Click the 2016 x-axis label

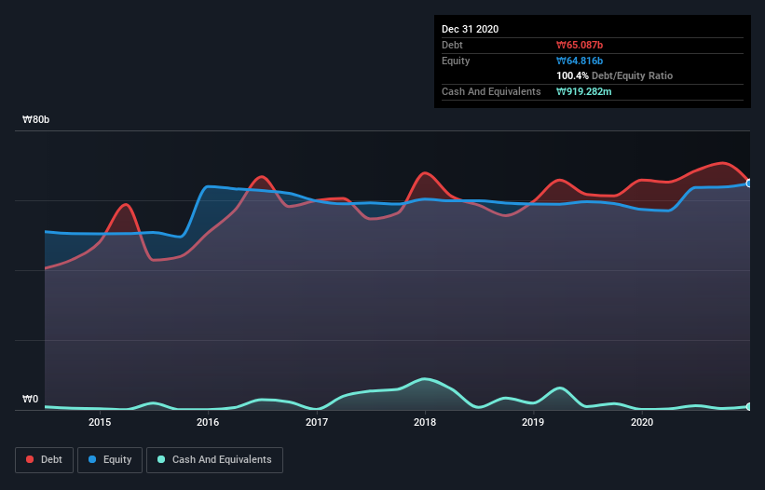(208, 422)
